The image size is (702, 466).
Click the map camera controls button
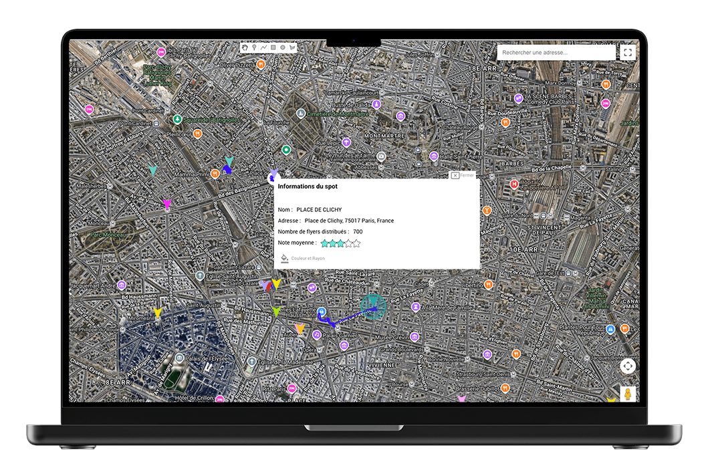pos(627,366)
